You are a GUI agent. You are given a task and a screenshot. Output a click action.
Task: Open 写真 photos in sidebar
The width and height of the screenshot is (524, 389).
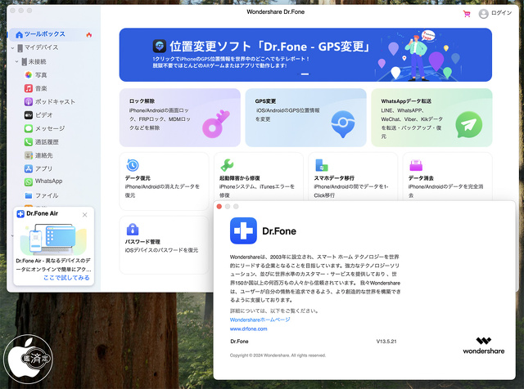(29, 75)
